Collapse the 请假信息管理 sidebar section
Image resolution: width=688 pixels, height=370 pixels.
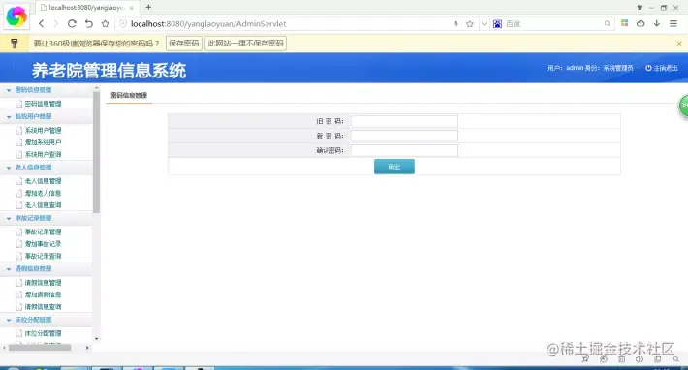9,269
